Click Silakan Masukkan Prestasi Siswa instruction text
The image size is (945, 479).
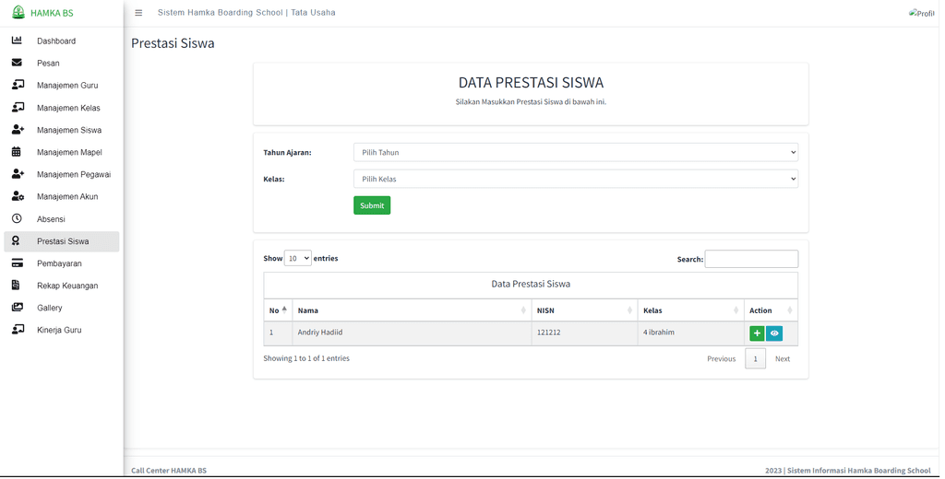[531, 101]
